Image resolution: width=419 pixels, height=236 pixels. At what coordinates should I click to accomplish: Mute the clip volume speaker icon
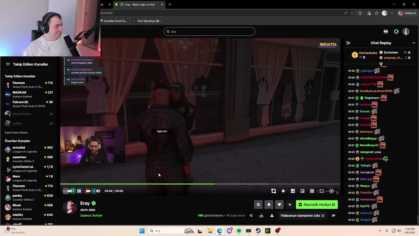98,191
